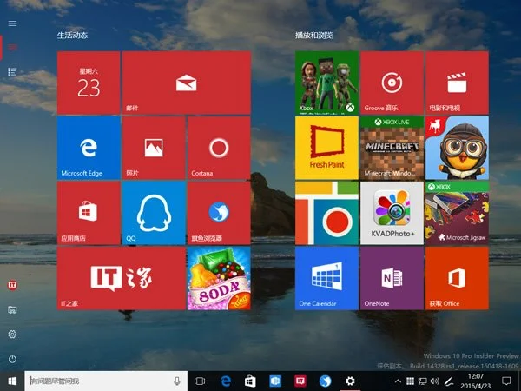Open Store from the taskbar
Screen dimensions: 521x391
pos(250,381)
